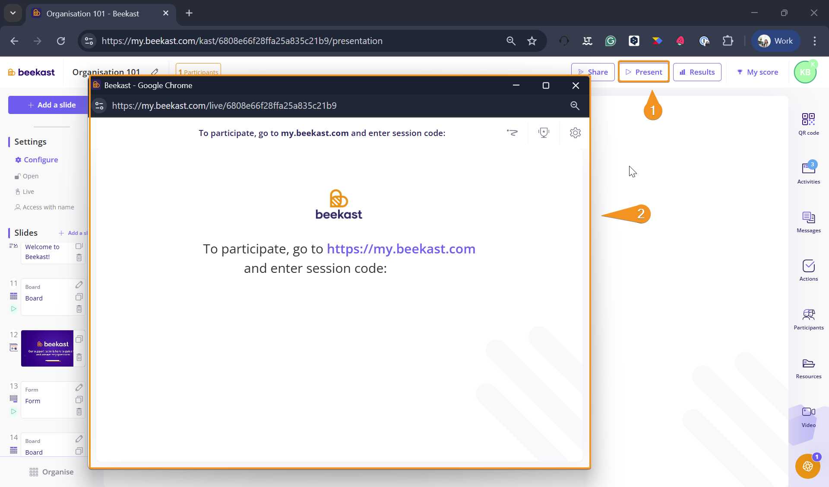Duplicate the Welcome to Beekast slide
829x487 pixels.
pyautogui.click(x=79, y=246)
